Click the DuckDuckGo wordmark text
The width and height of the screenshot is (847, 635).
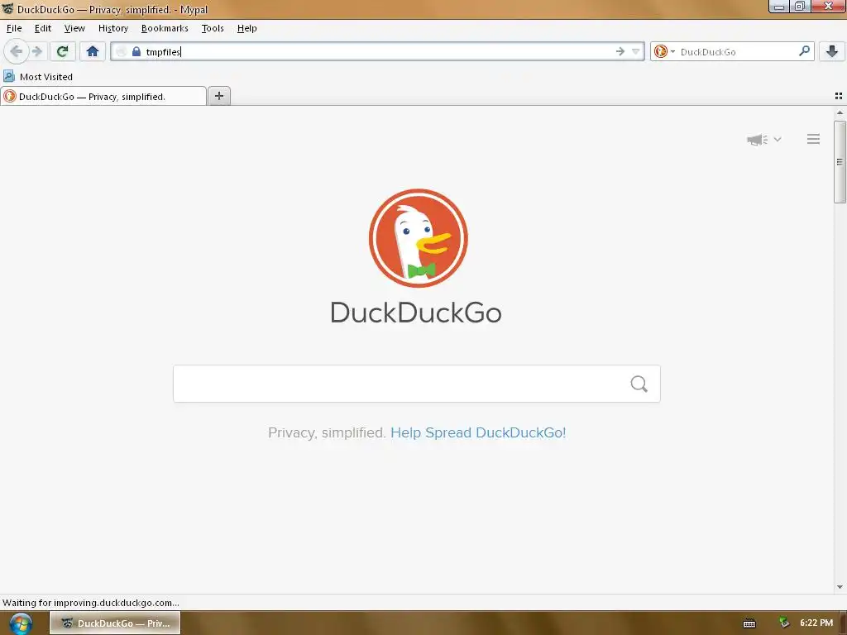[x=416, y=313]
